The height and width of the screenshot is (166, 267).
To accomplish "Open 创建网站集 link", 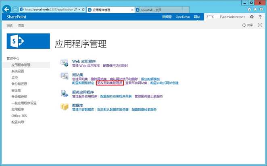I will (x=80, y=79).
